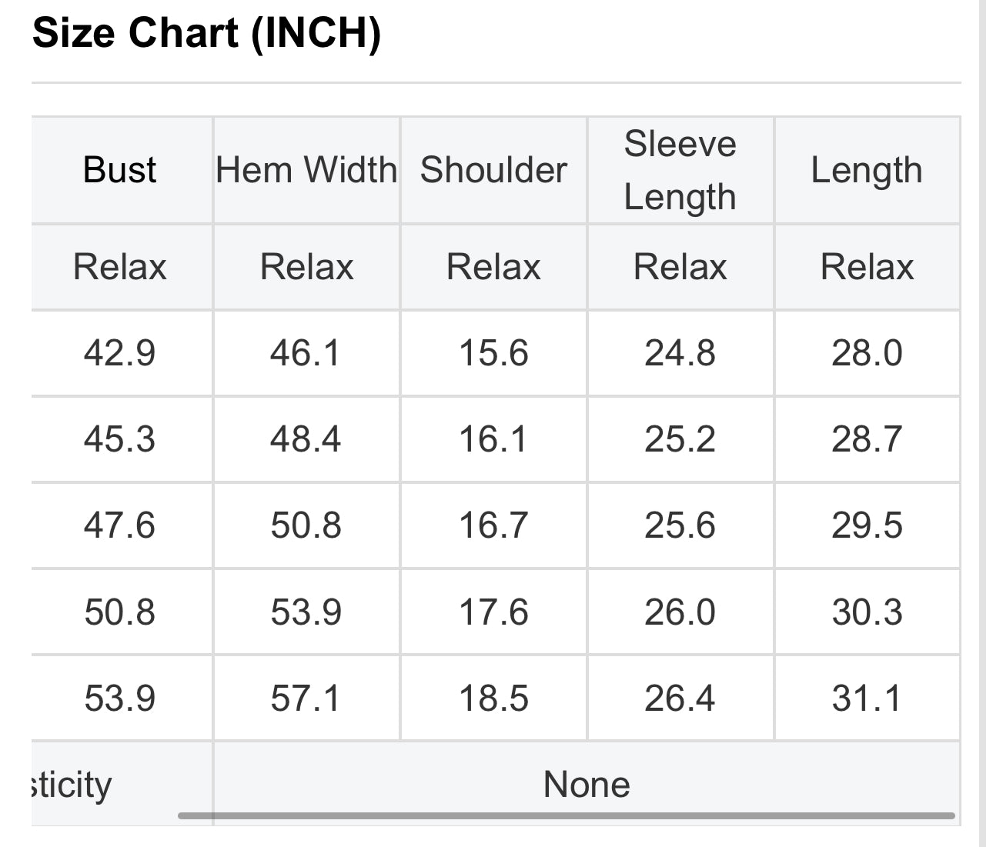This screenshot has width=993, height=847.
Task: Select the 17.6 shoulder value
Action: [x=493, y=612]
